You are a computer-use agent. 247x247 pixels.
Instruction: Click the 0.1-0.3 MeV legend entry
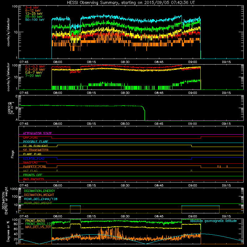35,66
